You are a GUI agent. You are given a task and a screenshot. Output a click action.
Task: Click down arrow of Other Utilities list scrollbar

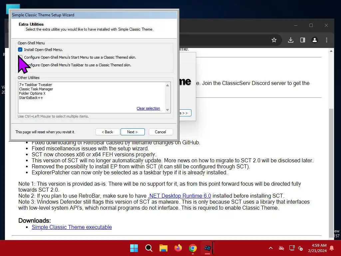click(168, 110)
